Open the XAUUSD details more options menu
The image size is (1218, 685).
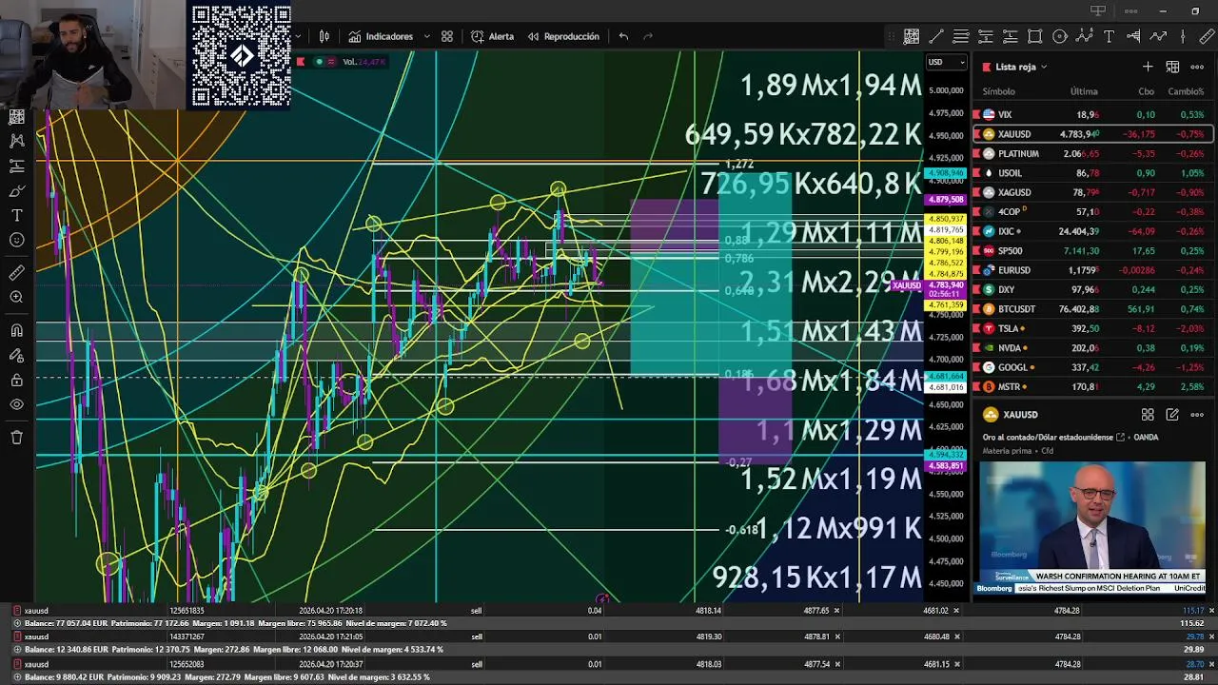[x=1197, y=415]
